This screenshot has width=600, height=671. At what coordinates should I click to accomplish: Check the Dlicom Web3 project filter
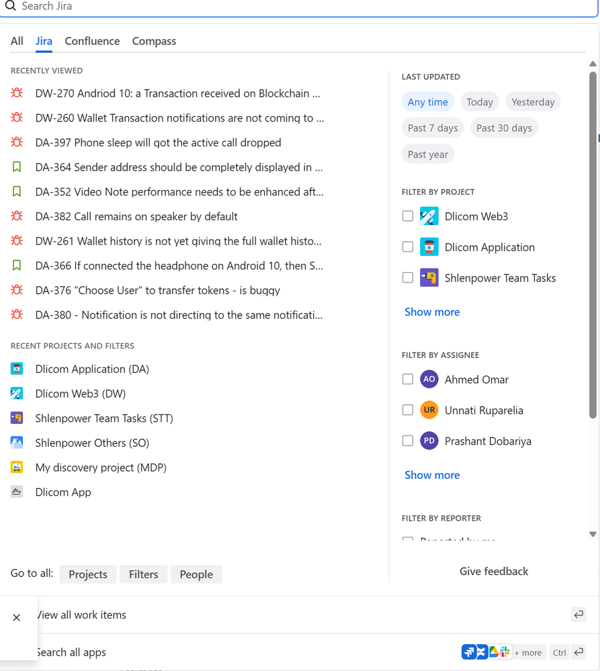click(x=408, y=216)
